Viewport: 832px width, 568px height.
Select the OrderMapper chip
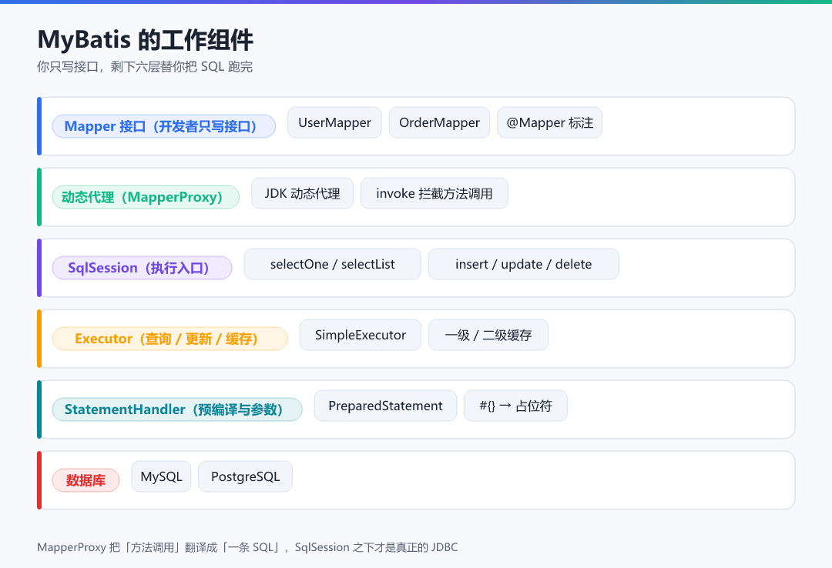click(439, 122)
